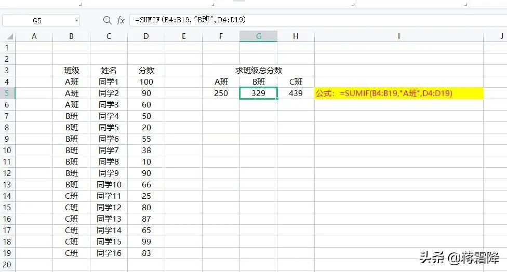Select cell containing 同学4
This screenshot has width=507, height=272.
(x=109, y=116)
